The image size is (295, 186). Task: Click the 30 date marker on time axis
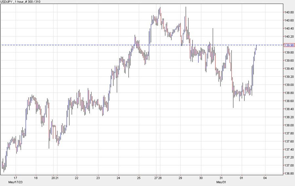tap(201, 178)
